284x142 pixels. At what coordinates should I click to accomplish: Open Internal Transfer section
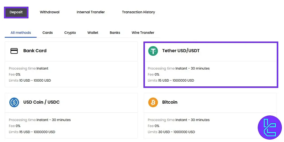[x=91, y=12]
